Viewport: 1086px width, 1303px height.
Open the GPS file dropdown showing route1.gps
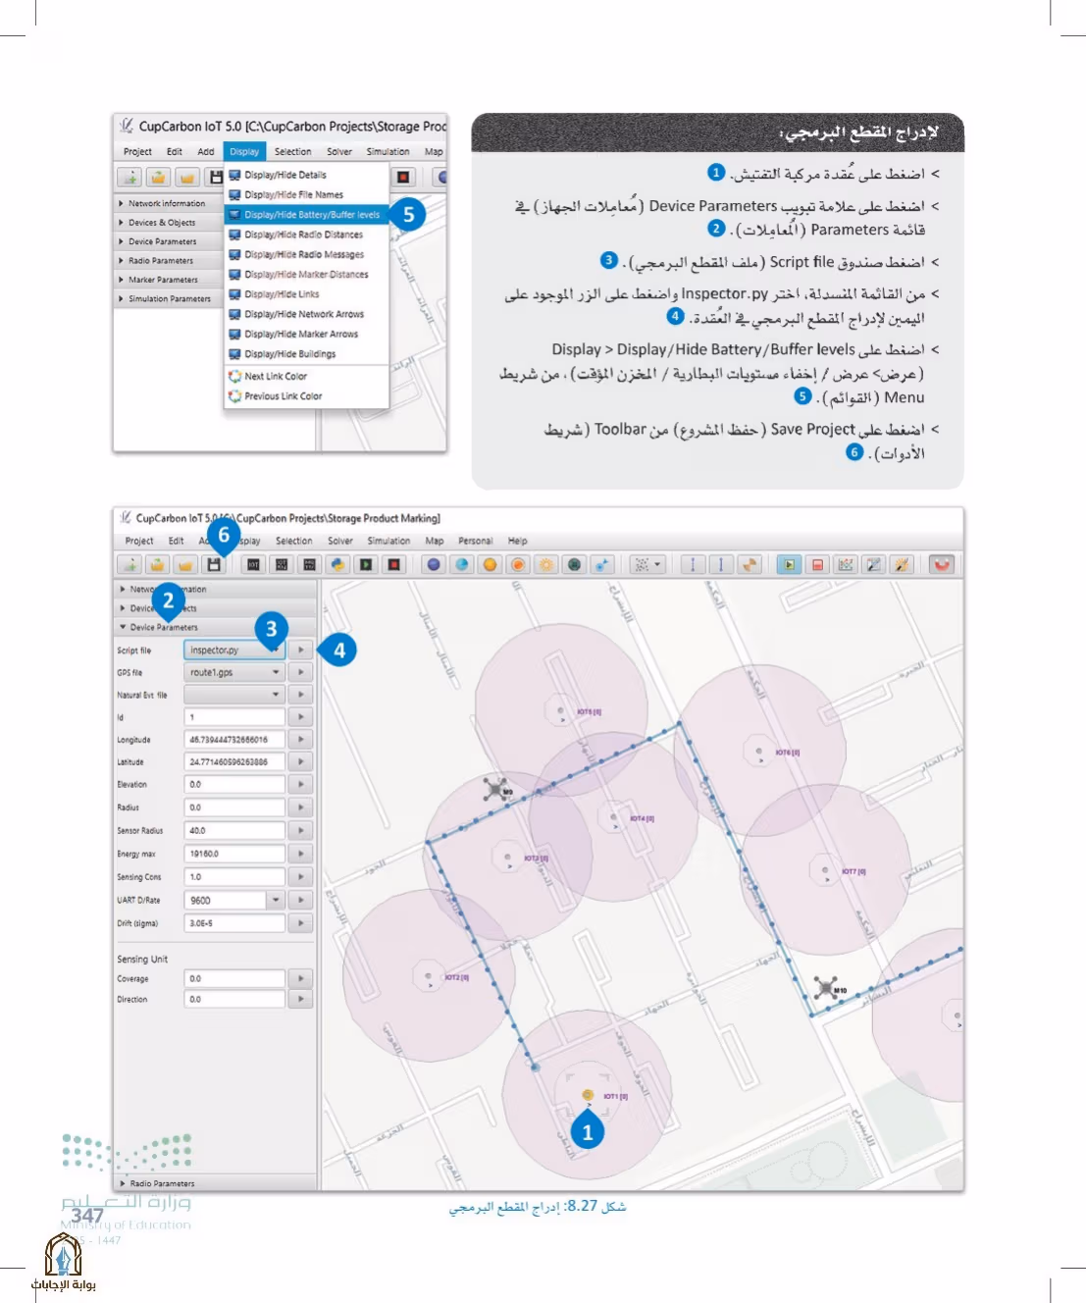[x=234, y=672]
